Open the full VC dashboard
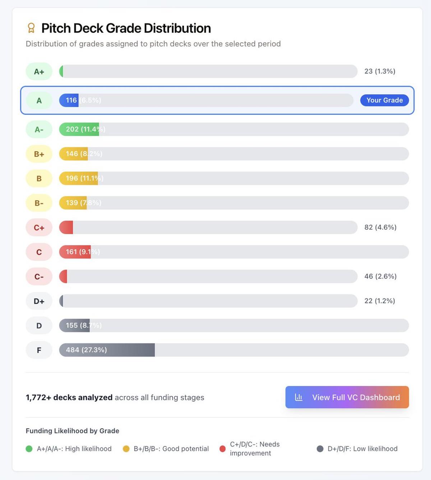The height and width of the screenshot is (480, 431). [x=347, y=397]
